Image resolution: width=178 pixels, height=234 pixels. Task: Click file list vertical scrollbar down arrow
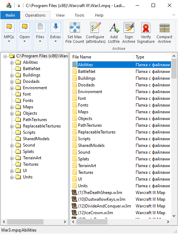(174, 216)
